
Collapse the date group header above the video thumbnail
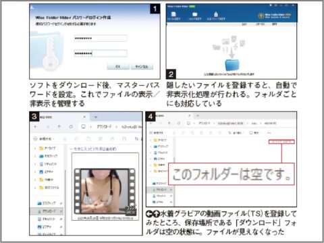point(71,148)
